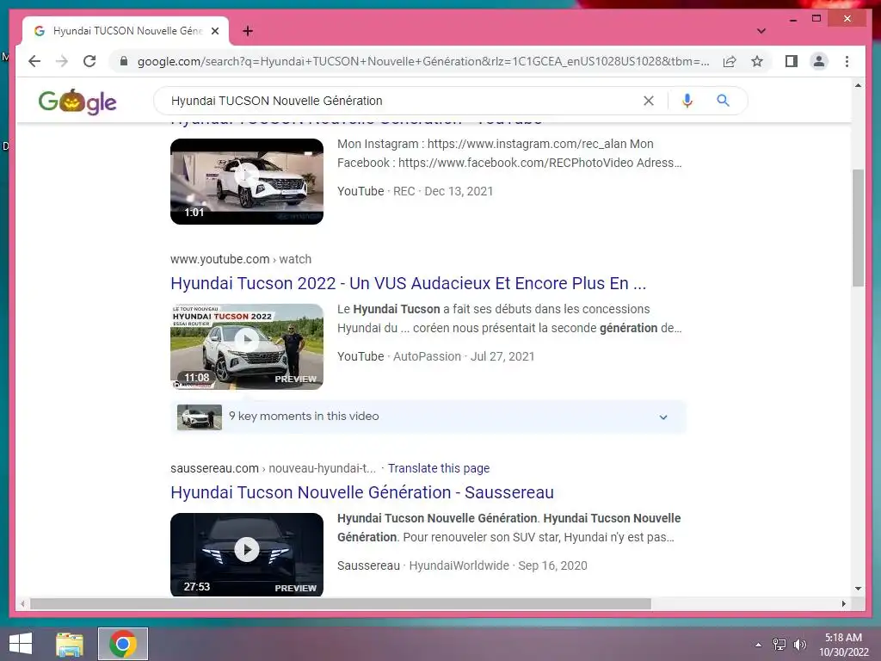Viewport: 881px width, 661px height.
Task: Open the network status tray icon
Action: coord(779,644)
